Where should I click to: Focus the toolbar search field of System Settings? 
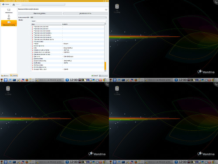[43, 4]
